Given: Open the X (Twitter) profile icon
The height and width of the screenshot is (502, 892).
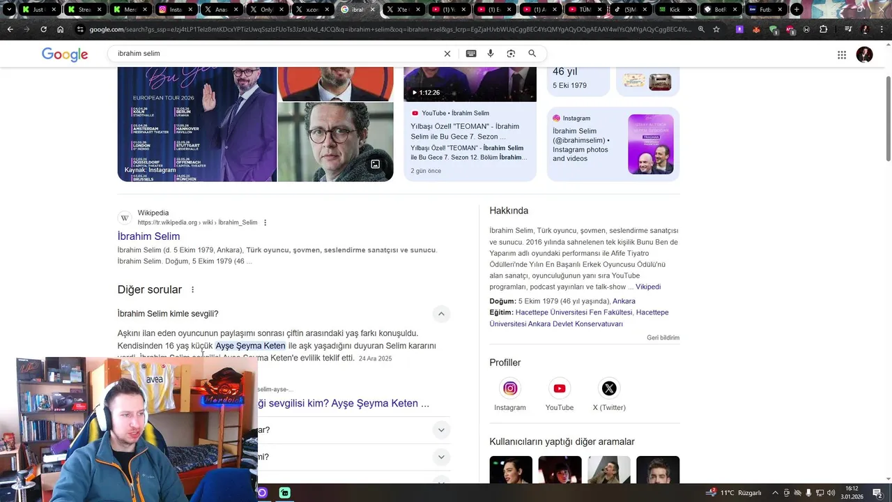Looking at the screenshot, I should point(609,388).
